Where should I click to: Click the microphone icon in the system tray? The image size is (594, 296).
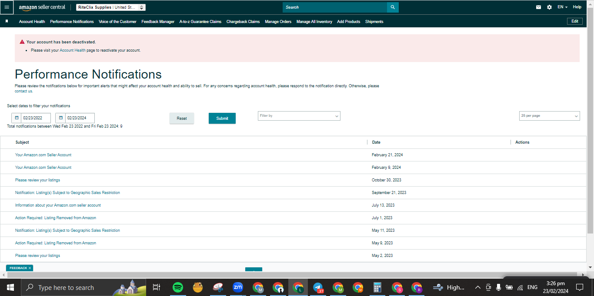click(x=498, y=287)
